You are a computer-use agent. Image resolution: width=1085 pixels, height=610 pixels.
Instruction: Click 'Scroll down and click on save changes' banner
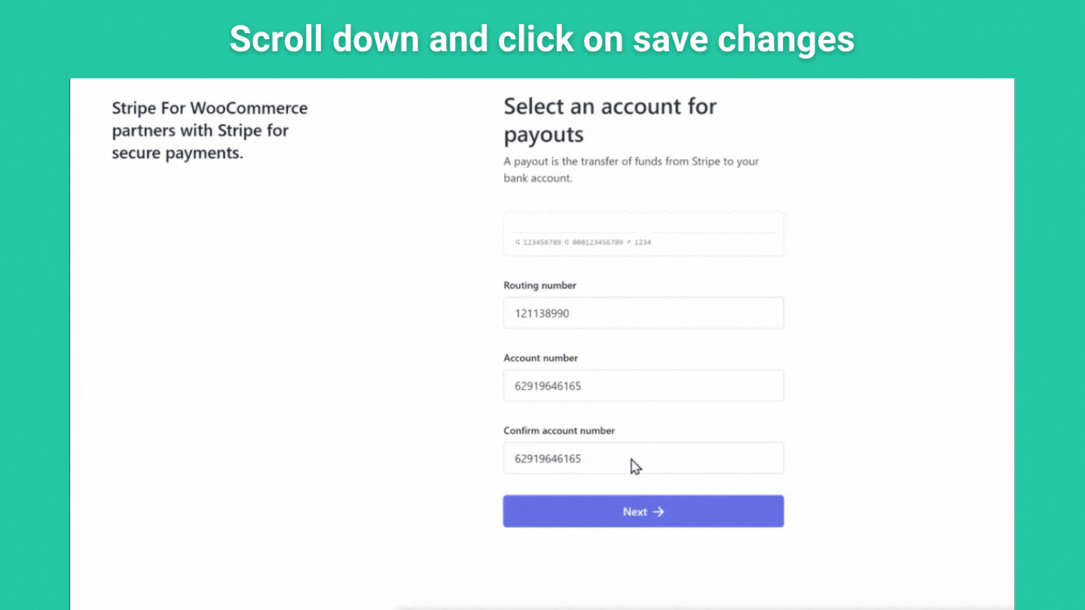[x=542, y=39]
